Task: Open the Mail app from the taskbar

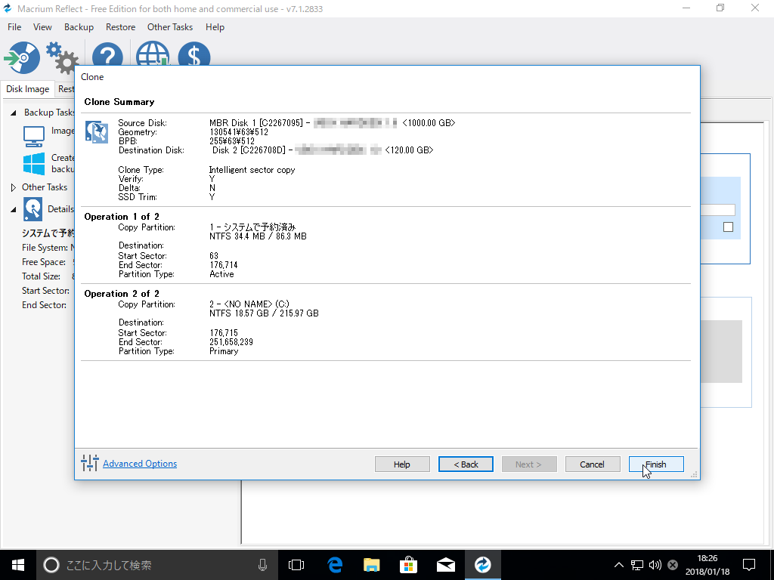Action: tap(446, 565)
